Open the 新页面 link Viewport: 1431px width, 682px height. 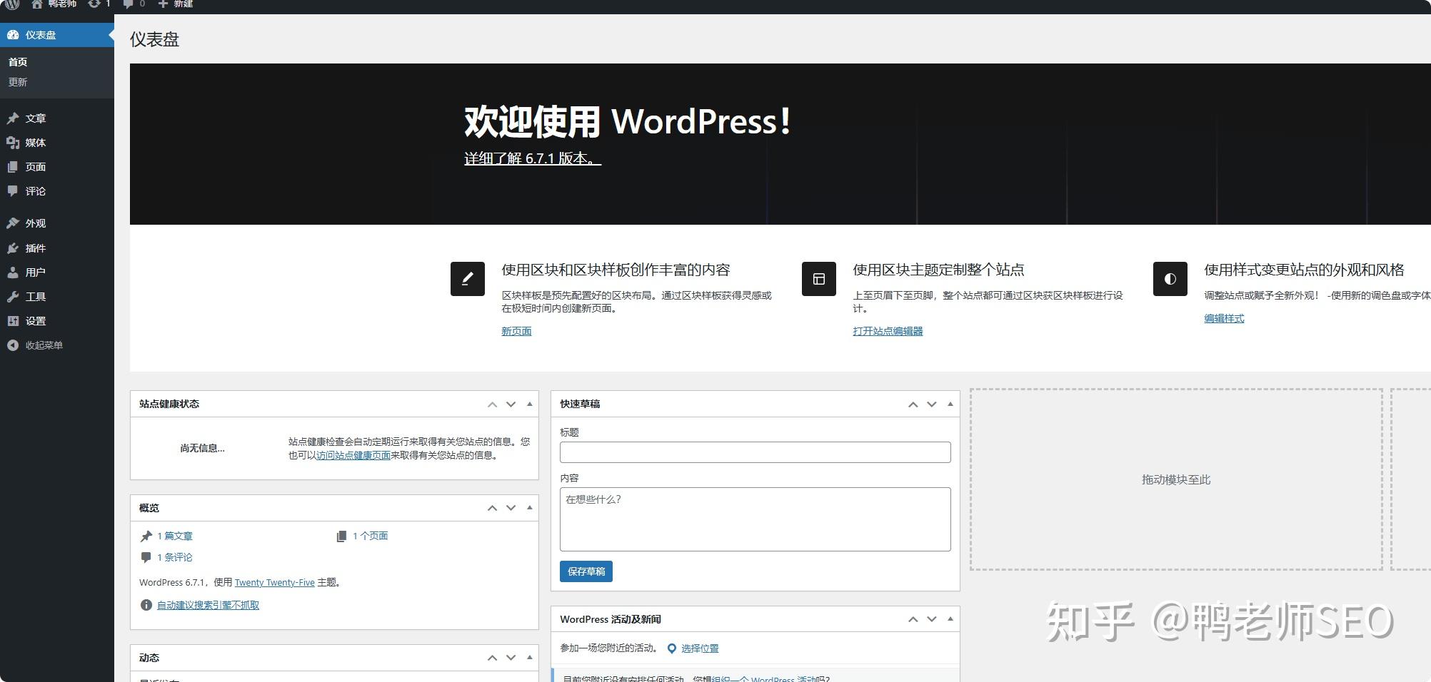click(x=516, y=331)
